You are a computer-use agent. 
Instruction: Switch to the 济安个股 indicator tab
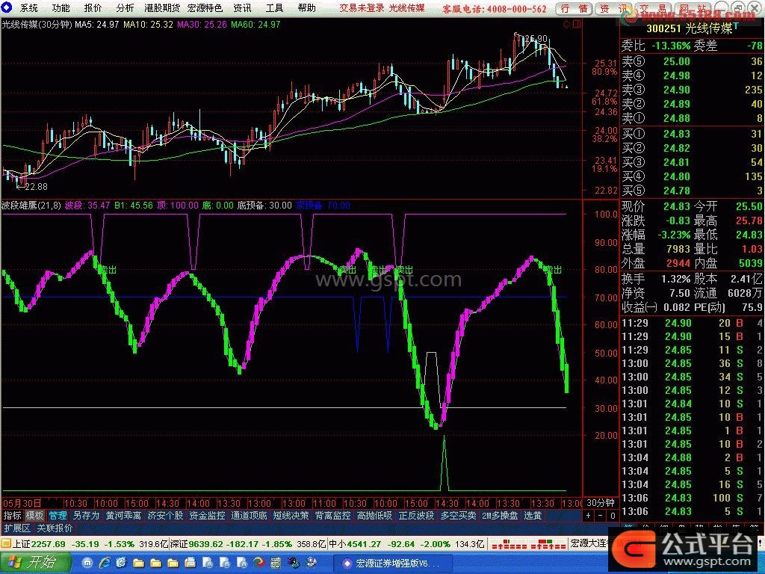pos(165,516)
